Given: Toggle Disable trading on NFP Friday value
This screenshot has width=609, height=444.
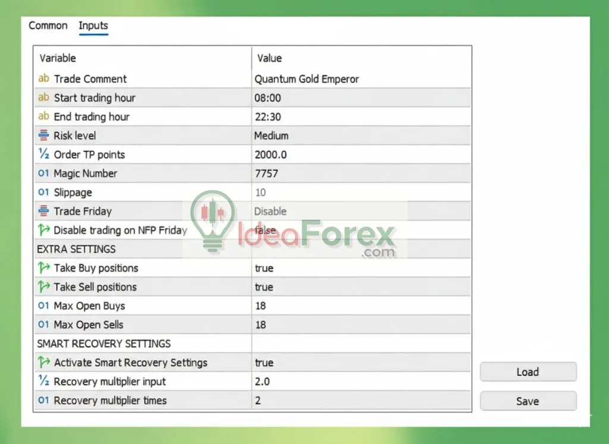Looking at the screenshot, I should click(265, 230).
